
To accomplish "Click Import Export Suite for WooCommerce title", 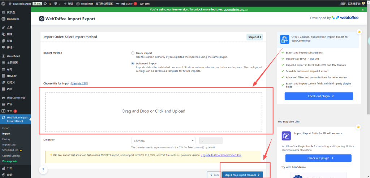I will coord(318,134).
